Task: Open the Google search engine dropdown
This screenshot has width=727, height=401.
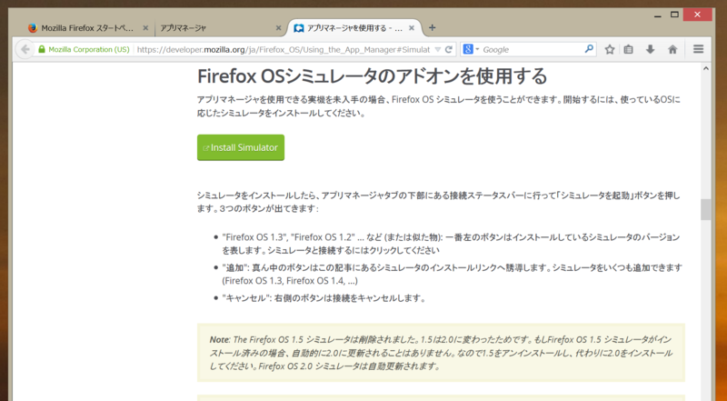Action: click(x=471, y=49)
